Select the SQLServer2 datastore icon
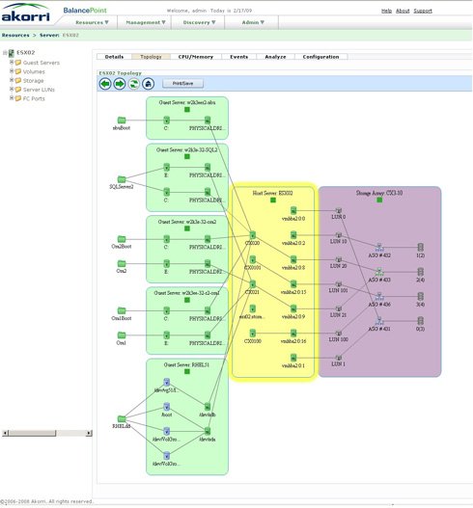 click(122, 179)
